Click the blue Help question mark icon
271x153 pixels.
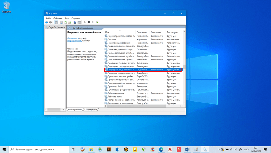pyautogui.click(x=75, y=22)
